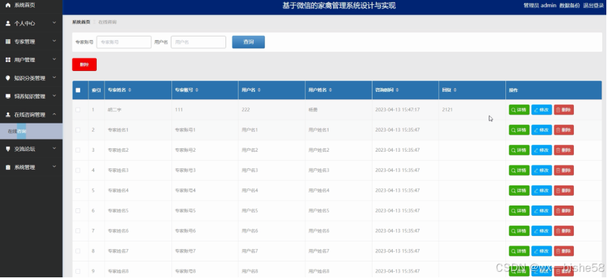This screenshot has width=607, height=278.
Task: Click the red 删除 bulk delete button
Action: (84, 64)
